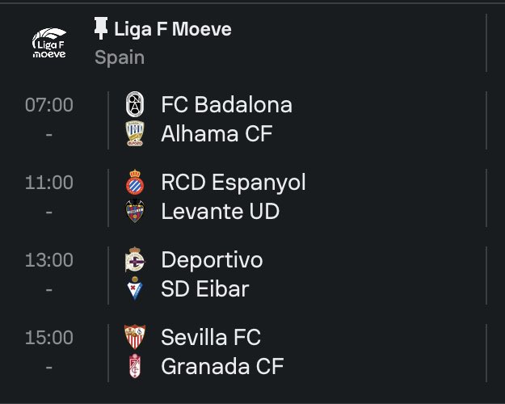This screenshot has height=404, width=505.
Task: Open the Liga F Moeve league title
Action: [x=172, y=30]
